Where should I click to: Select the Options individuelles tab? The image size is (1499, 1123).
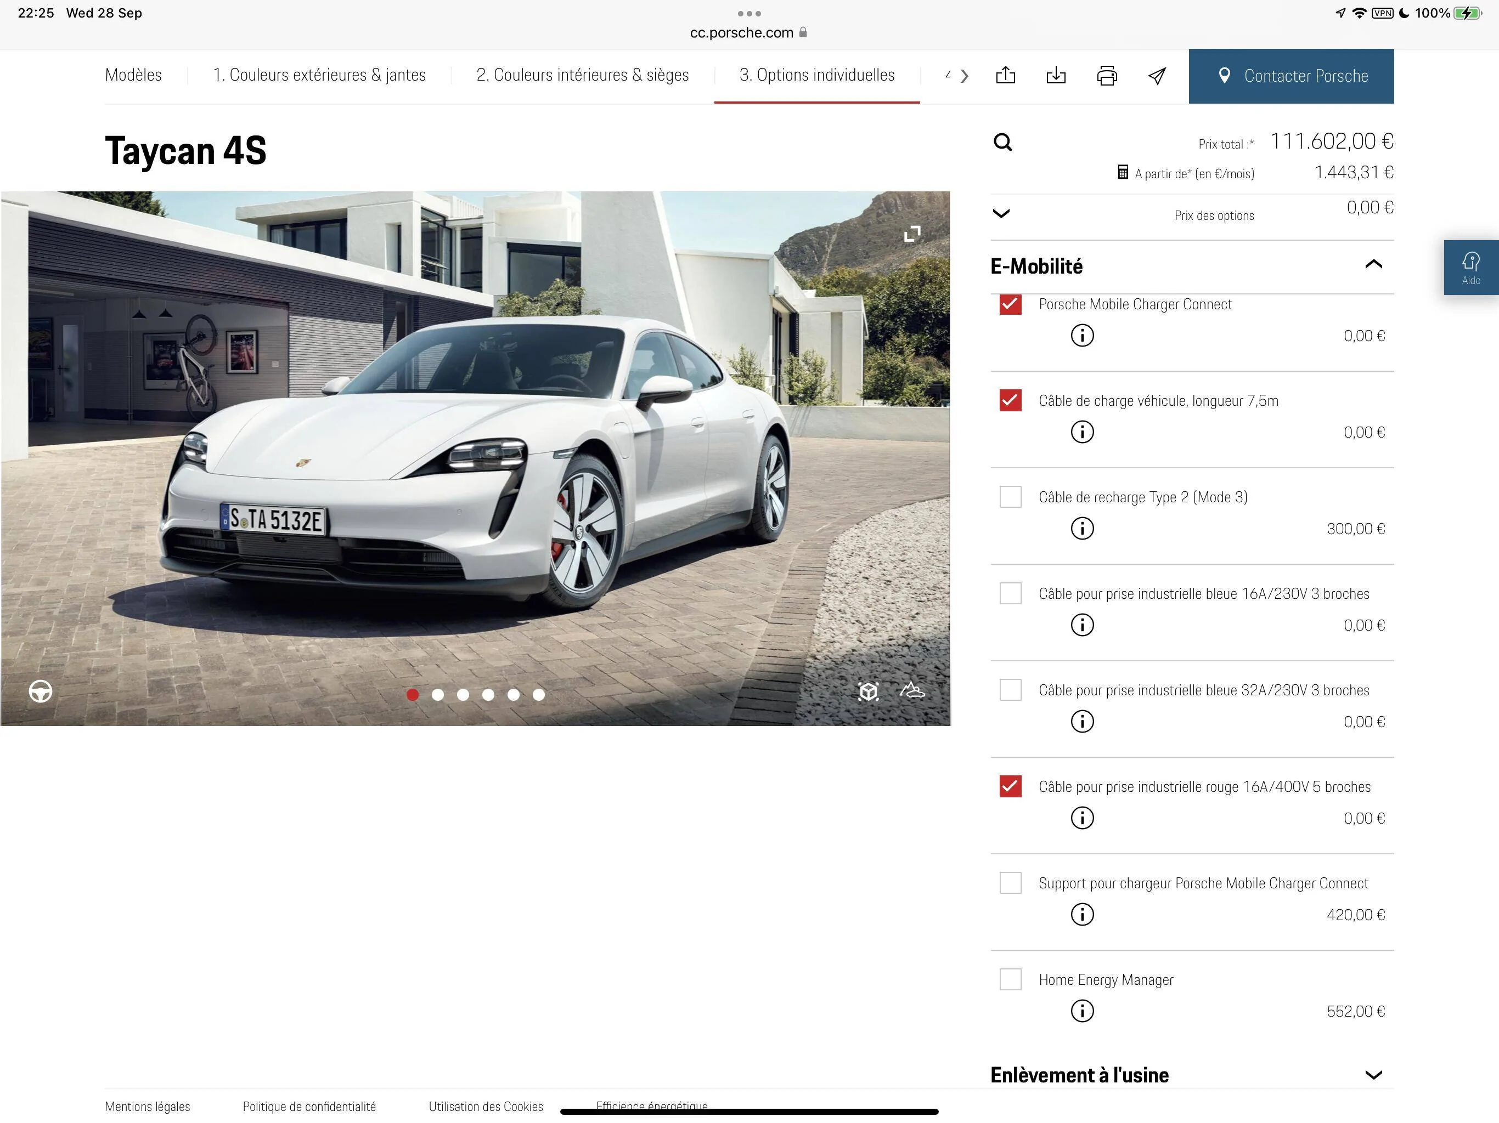pyautogui.click(x=816, y=75)
